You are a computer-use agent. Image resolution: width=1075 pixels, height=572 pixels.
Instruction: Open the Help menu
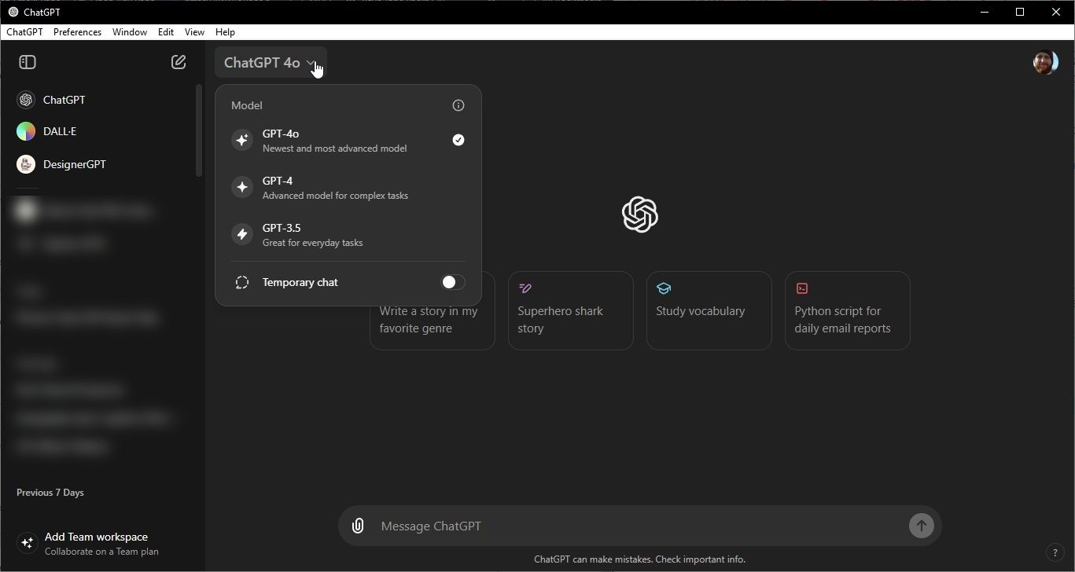pyautogui.click(x=225, y=32)
